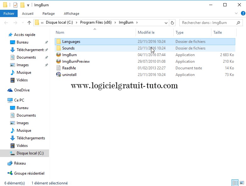
Task: Switch to the Partage ribbon tab
Action: click(x=48, y=14)
